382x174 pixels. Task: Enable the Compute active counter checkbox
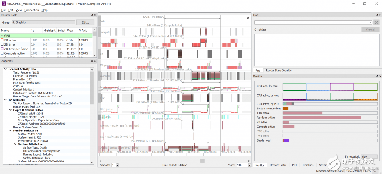click(x=2, y=53)
